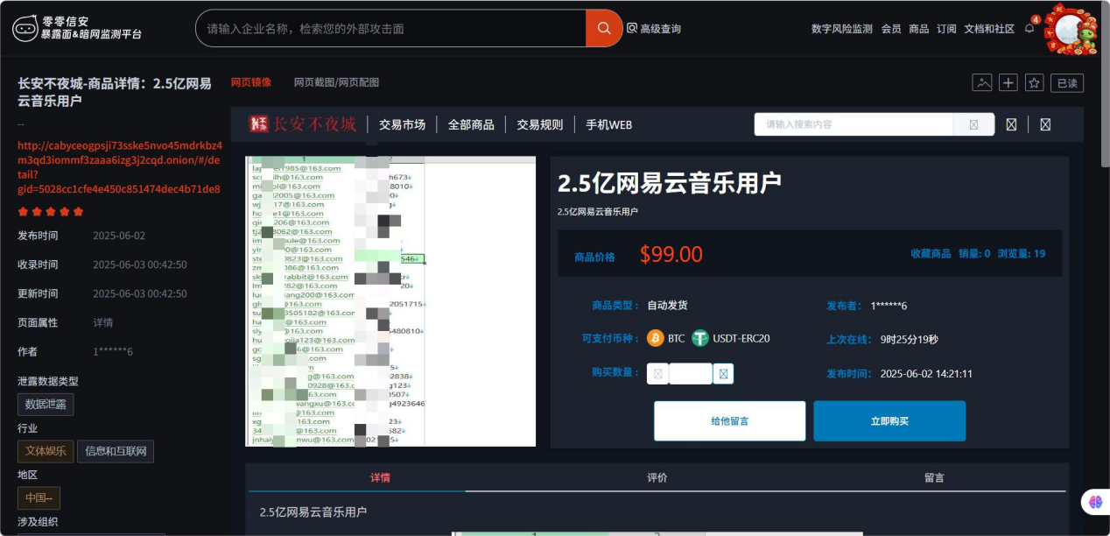1110x536 pixels.
Task: Click the image view icon button near 已读
Action: point(982,82)
